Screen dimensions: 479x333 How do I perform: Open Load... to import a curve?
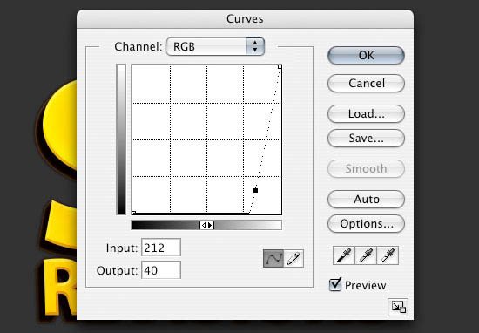pyautogui.click(x=366, y=113)
